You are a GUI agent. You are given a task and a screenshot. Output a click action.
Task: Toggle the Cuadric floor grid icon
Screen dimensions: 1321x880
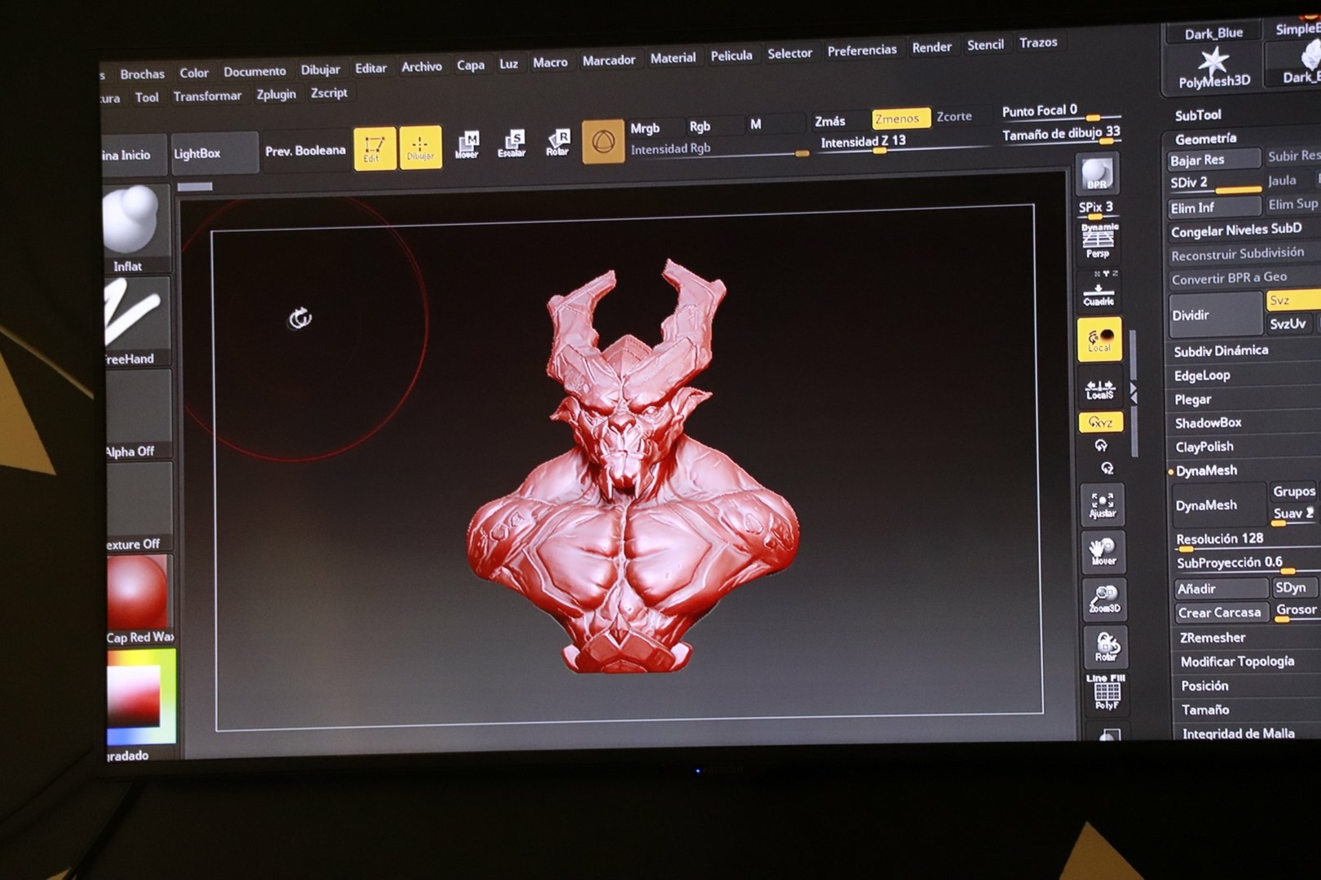coord(1099,289)
